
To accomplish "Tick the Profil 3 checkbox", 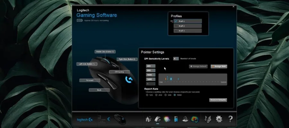I will [176, 31].
